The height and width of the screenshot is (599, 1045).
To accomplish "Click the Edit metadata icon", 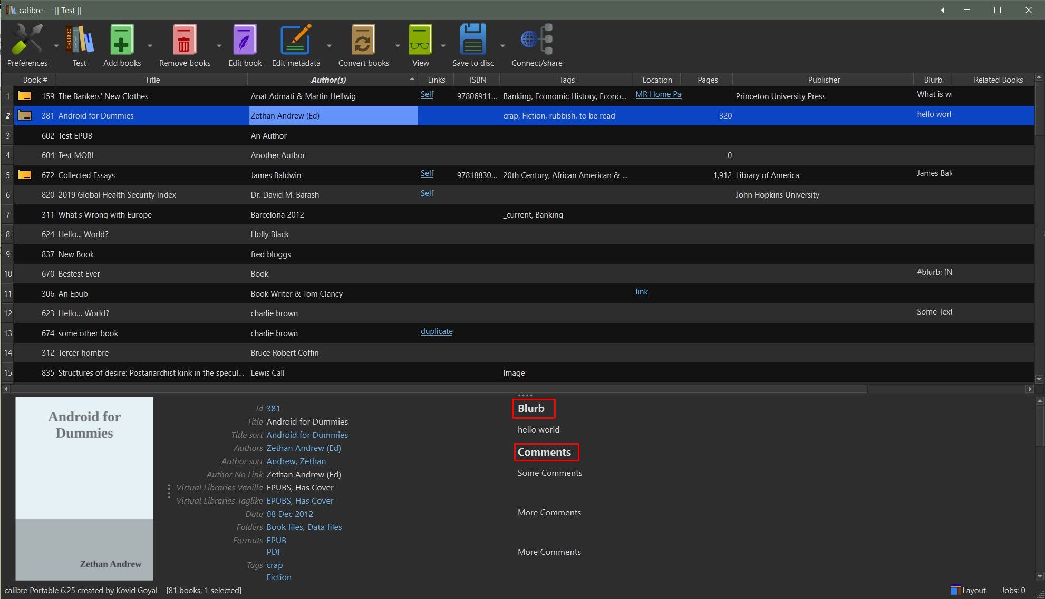I will click(296, 40).
